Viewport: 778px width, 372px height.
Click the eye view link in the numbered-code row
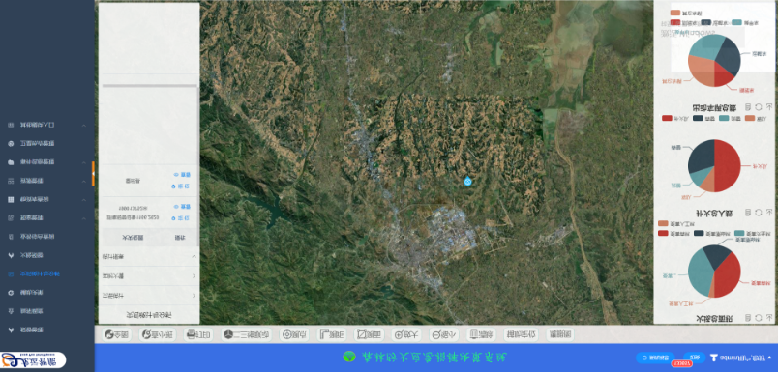[183, 207]
